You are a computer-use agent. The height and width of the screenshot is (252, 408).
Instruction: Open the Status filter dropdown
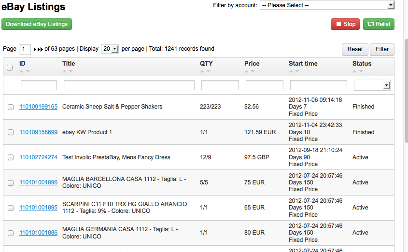[372, 85]
